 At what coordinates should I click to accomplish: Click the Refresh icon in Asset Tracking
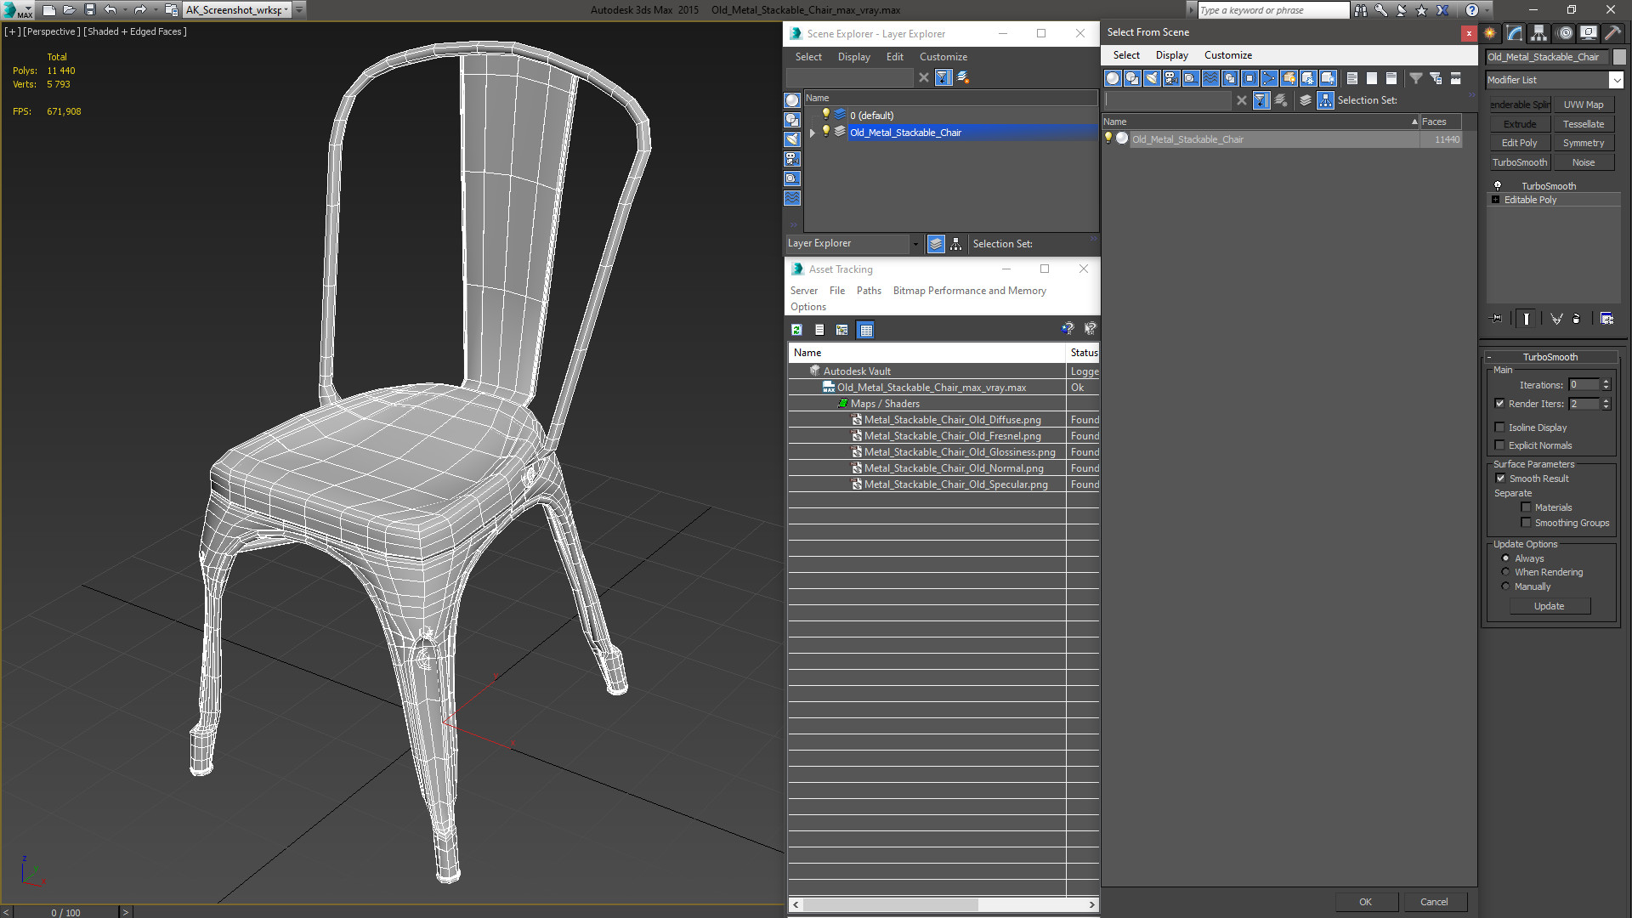pos(796,330)
